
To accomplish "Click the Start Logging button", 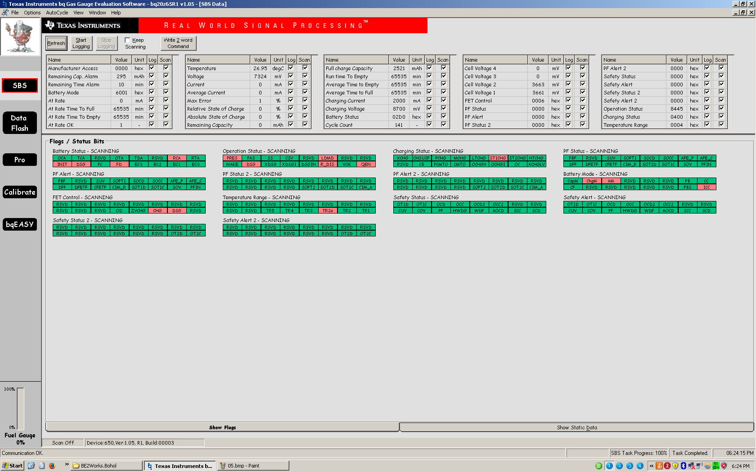I will pyautogui.click(x=81, y=43).
